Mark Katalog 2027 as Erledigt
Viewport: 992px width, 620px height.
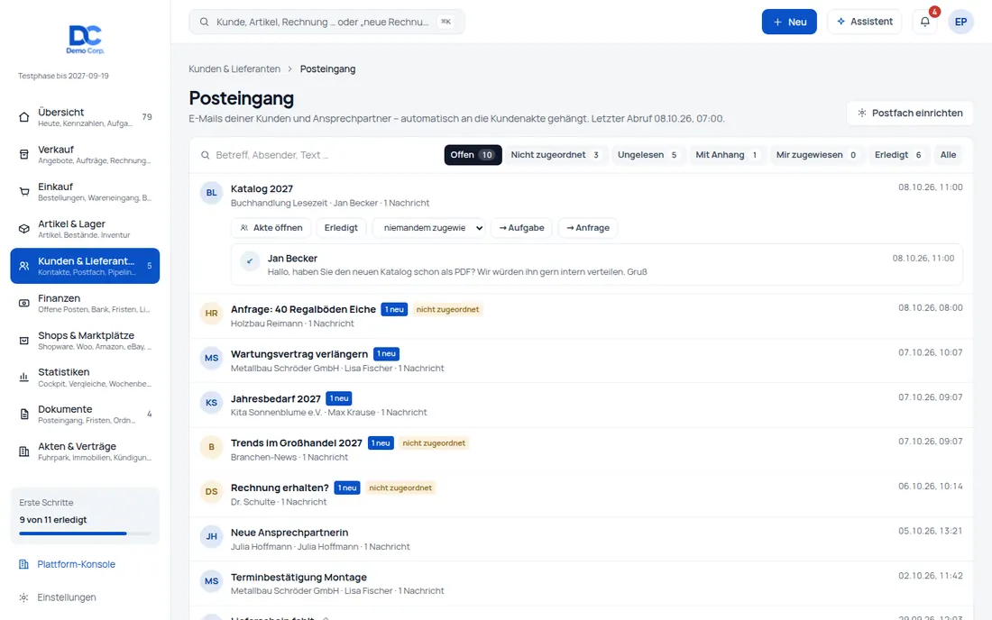pyautogui.click(x=341, y=227)
